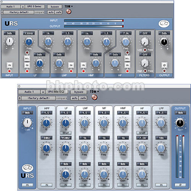Open the Audio 1 track selector in Mix EQ

[x=29, y=92]
